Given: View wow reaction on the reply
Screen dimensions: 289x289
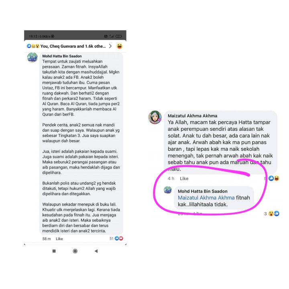Looking at the screenshot, I should (271, 214).
